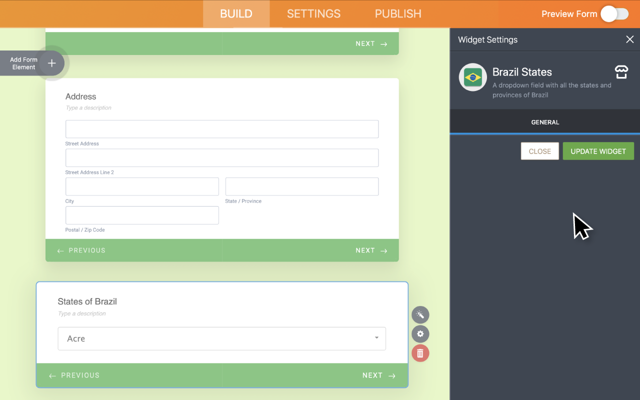Delete the widget using the trash icon

(x=420, y=353)
